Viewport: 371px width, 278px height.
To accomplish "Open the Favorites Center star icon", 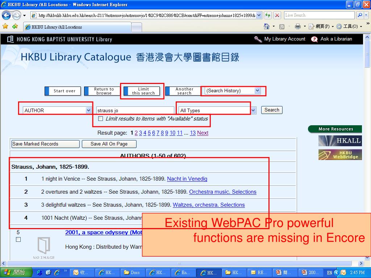I will coord(5,26).
